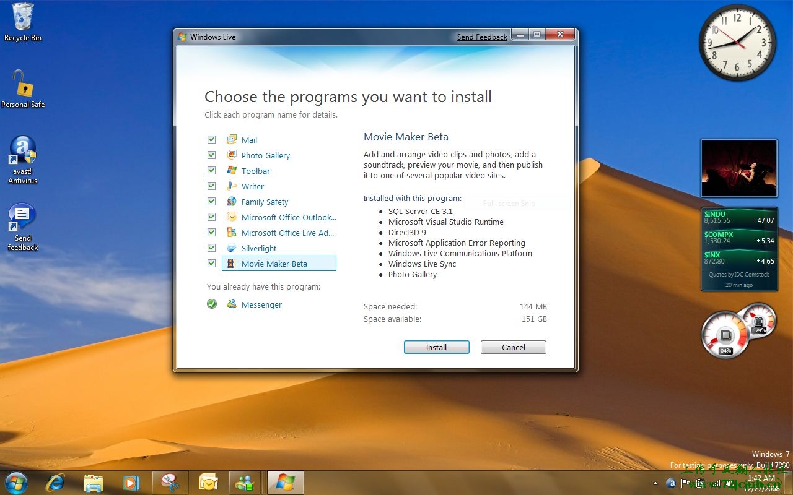Launch Internet Explorer from the taskbar
This screenshot has width=793, height=495.
(x=55, y=482)
